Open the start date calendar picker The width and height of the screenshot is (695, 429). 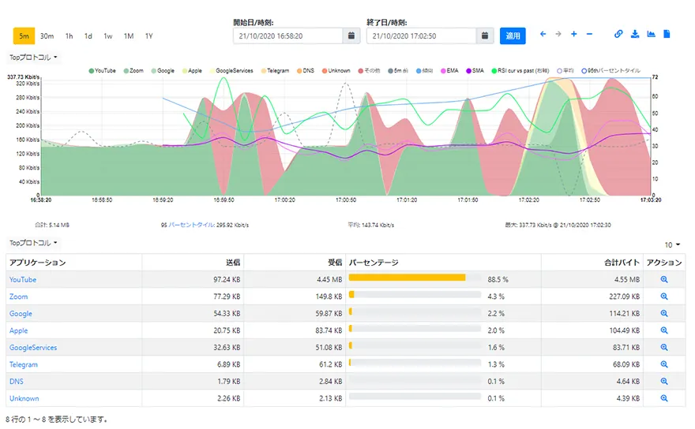coord(351,35)
